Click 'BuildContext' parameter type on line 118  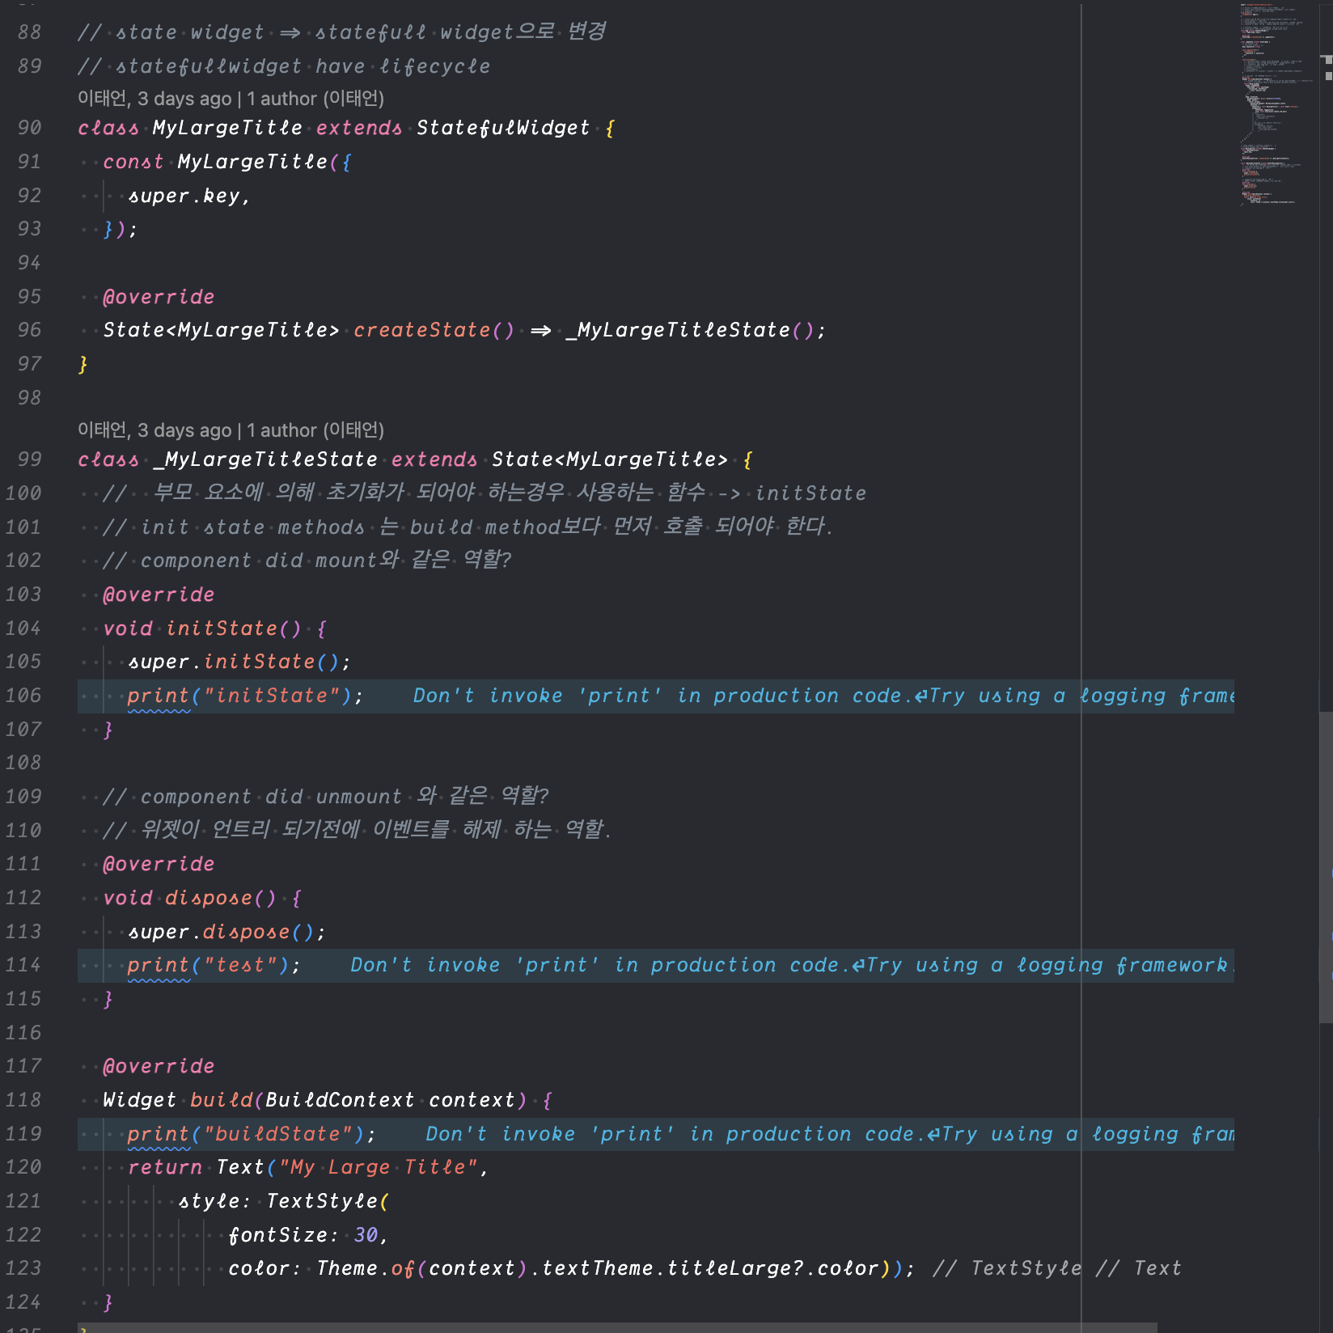pos(340,1100)
